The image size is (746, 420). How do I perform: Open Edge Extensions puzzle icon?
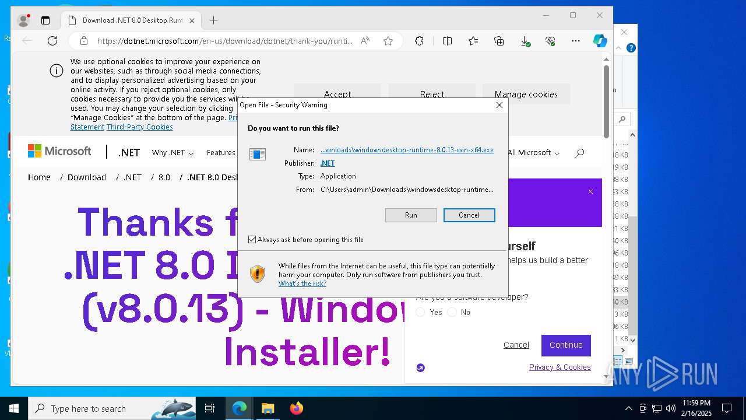click(419, 41)
